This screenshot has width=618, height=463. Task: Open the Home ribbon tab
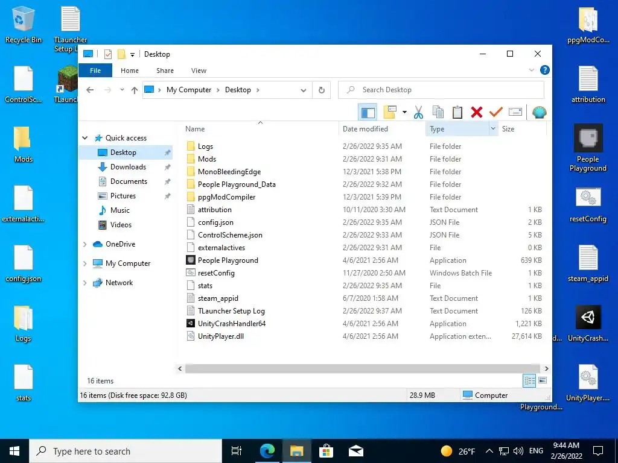[x=130, y=71]
